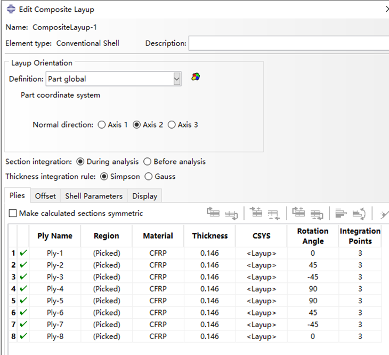Click the delete ply toolbar icon
The height and width of the screenshot is (355, 389).
[x=274, y=214]
